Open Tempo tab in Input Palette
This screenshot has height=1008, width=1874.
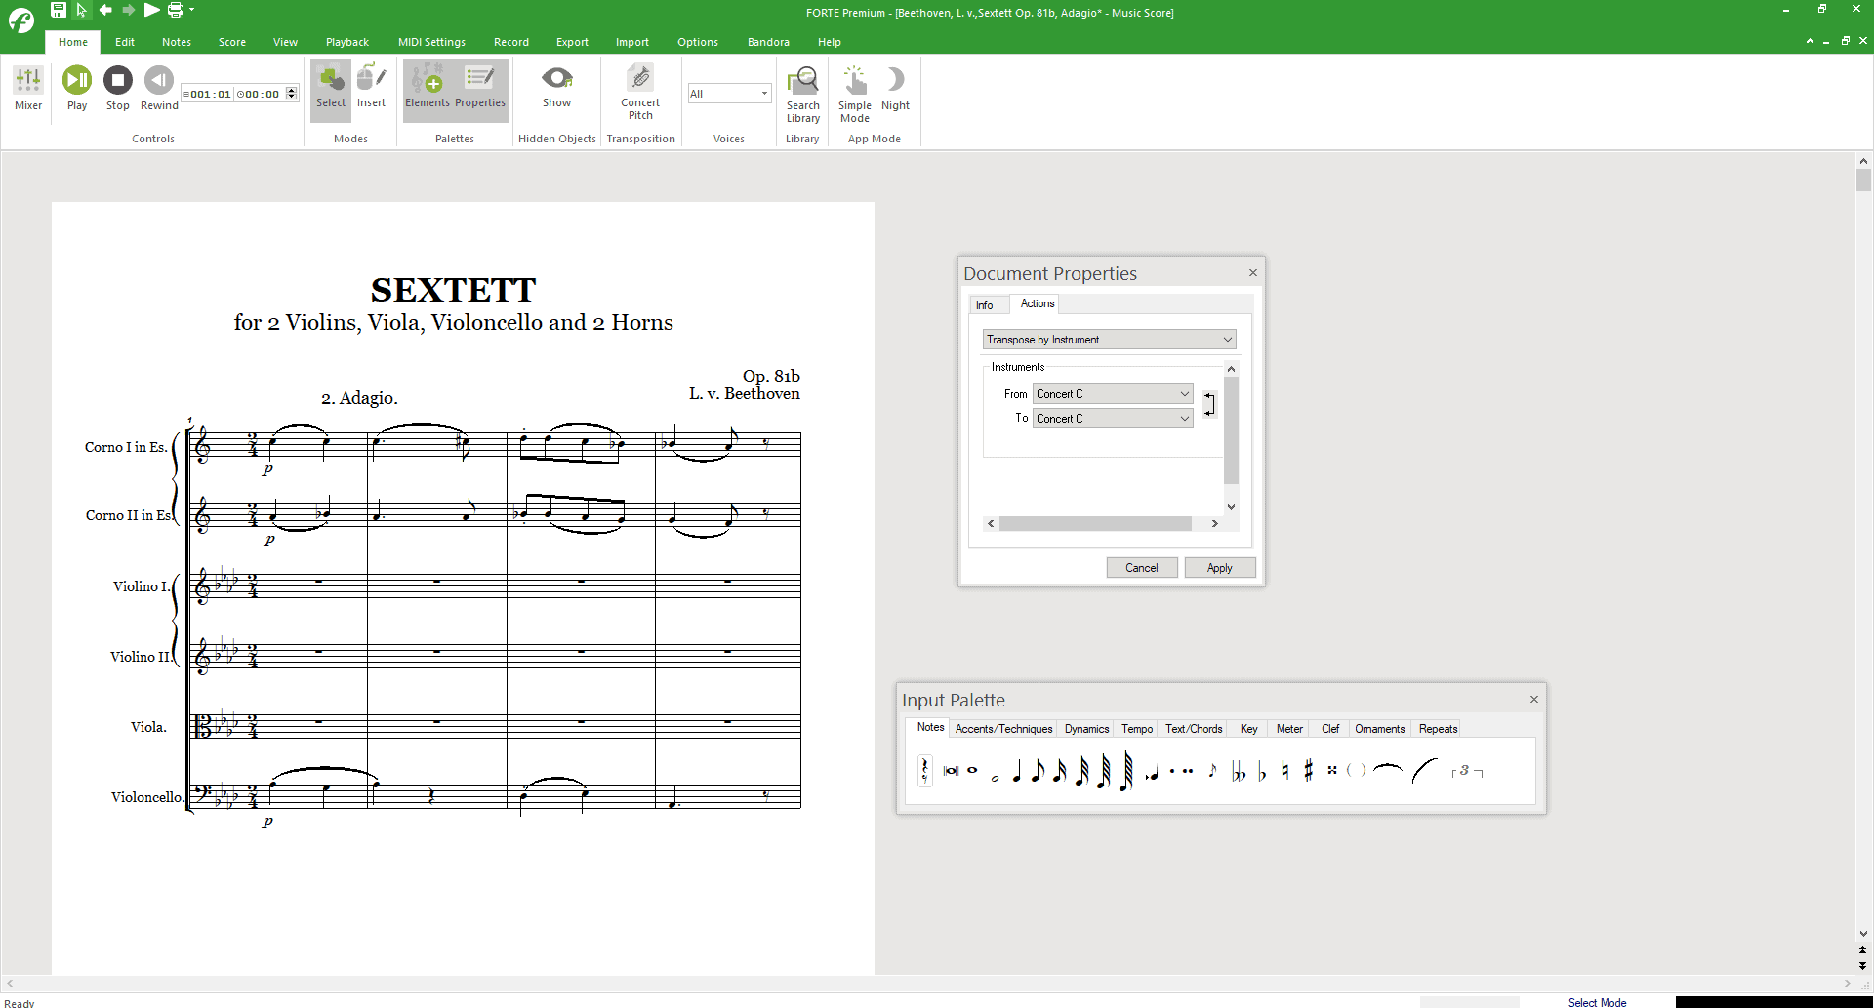(x=1137, y=729)
